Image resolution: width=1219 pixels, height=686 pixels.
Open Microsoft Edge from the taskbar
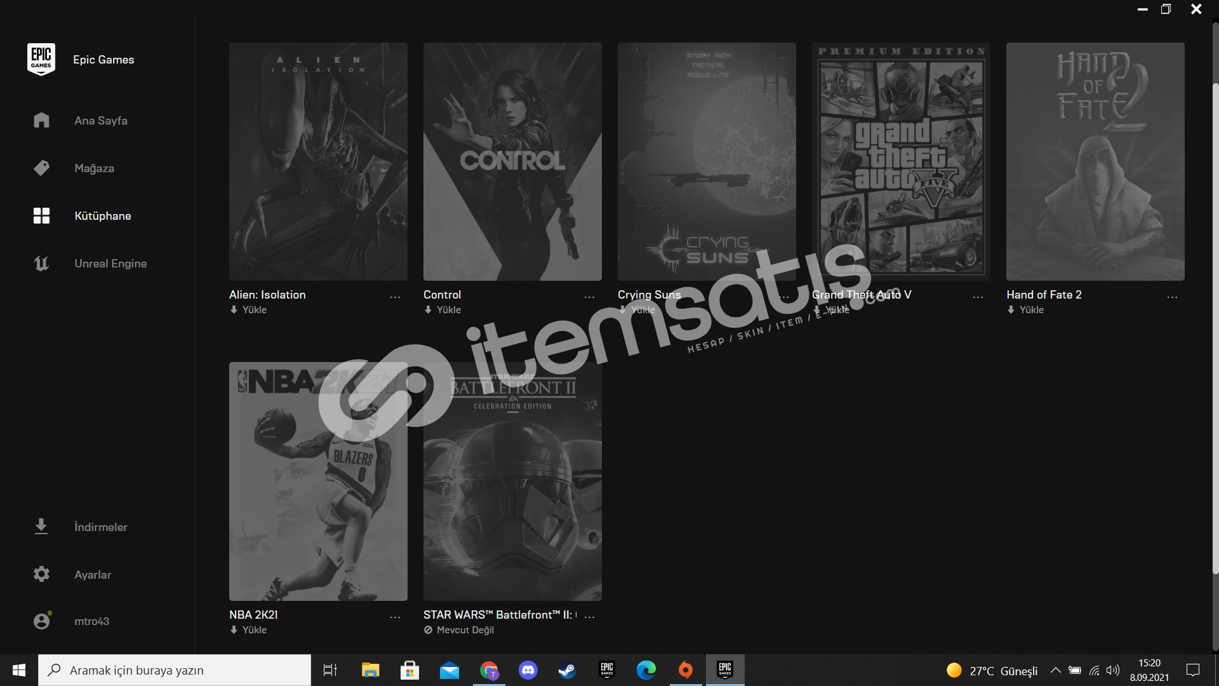tap(646, 670)
